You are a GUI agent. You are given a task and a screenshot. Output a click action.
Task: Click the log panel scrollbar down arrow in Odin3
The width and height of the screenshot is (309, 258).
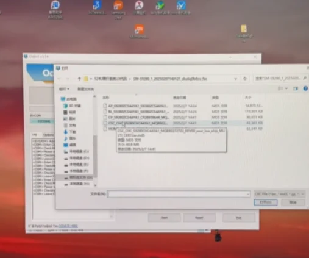[112, 217]
